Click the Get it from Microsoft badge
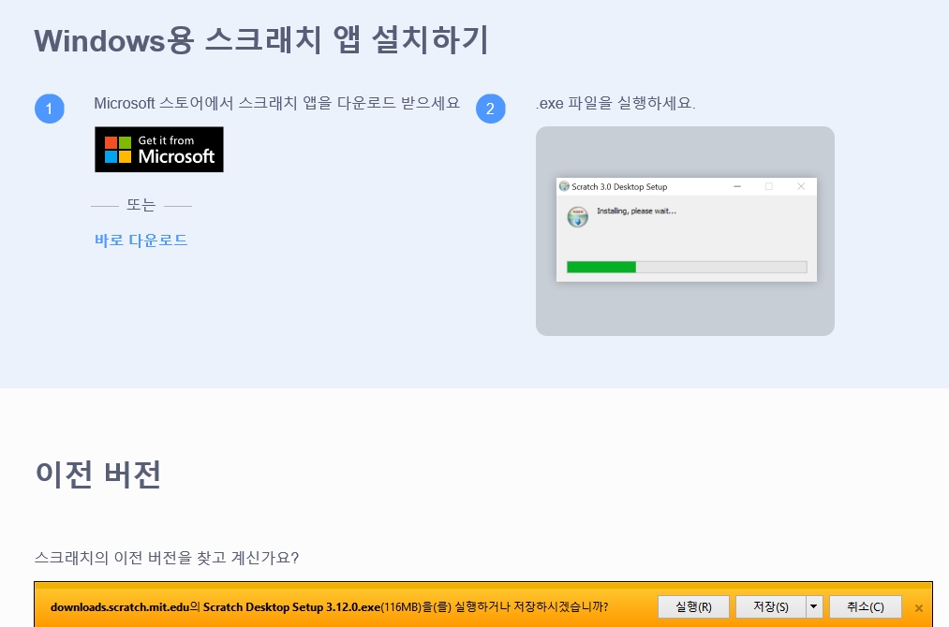The width and height of the screenshot is (949, 627). click(x=159, y=150)
